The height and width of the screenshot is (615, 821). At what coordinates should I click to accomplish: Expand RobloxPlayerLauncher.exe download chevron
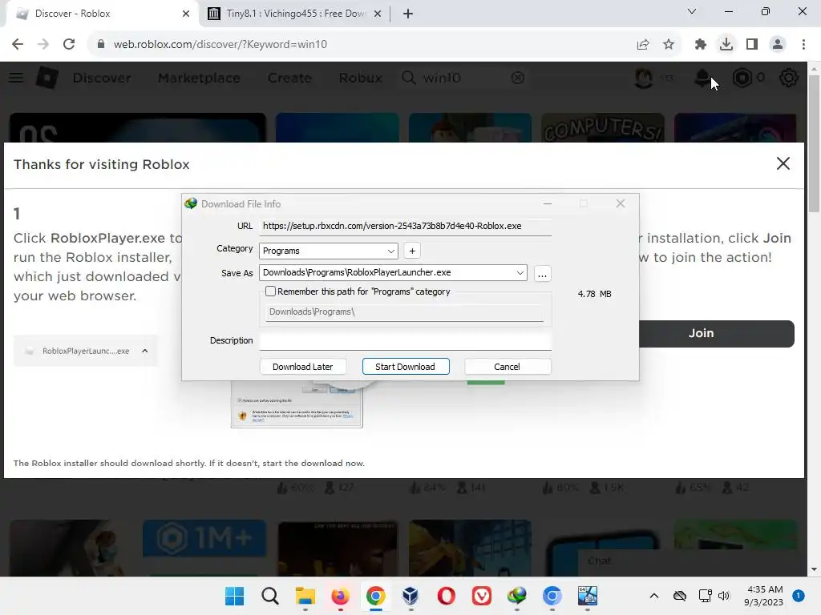(145, 351)
